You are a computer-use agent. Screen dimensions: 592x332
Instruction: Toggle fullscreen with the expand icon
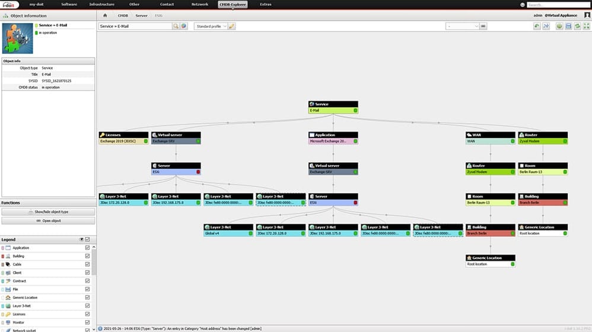[x=586, y=26]
